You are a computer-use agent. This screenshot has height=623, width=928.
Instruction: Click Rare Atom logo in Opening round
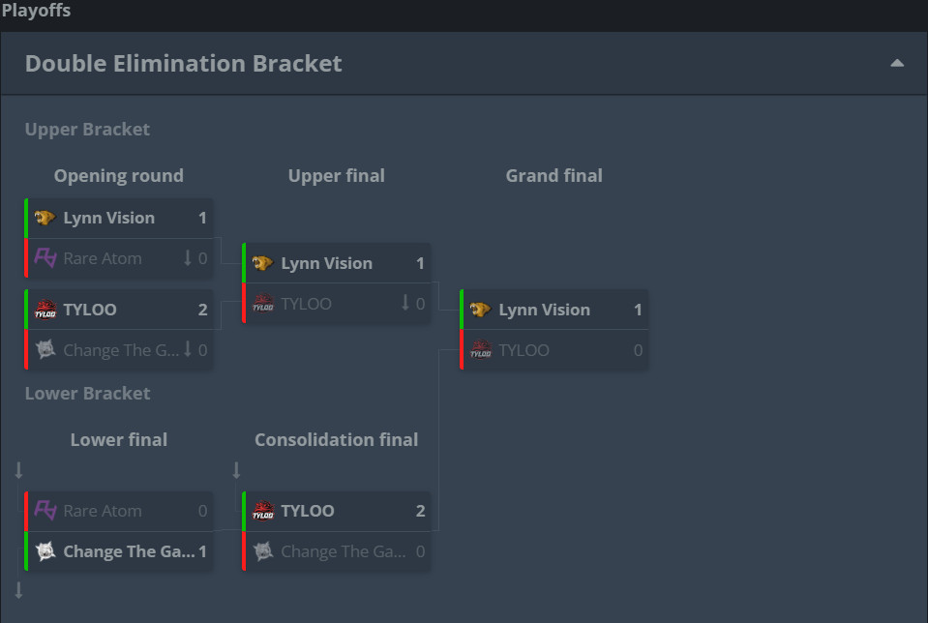tap(45, 258)
